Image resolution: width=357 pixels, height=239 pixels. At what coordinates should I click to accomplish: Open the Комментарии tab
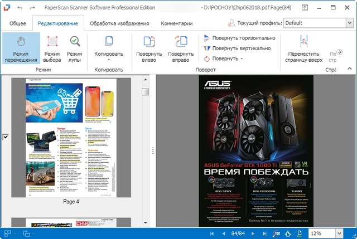(177, 23)
